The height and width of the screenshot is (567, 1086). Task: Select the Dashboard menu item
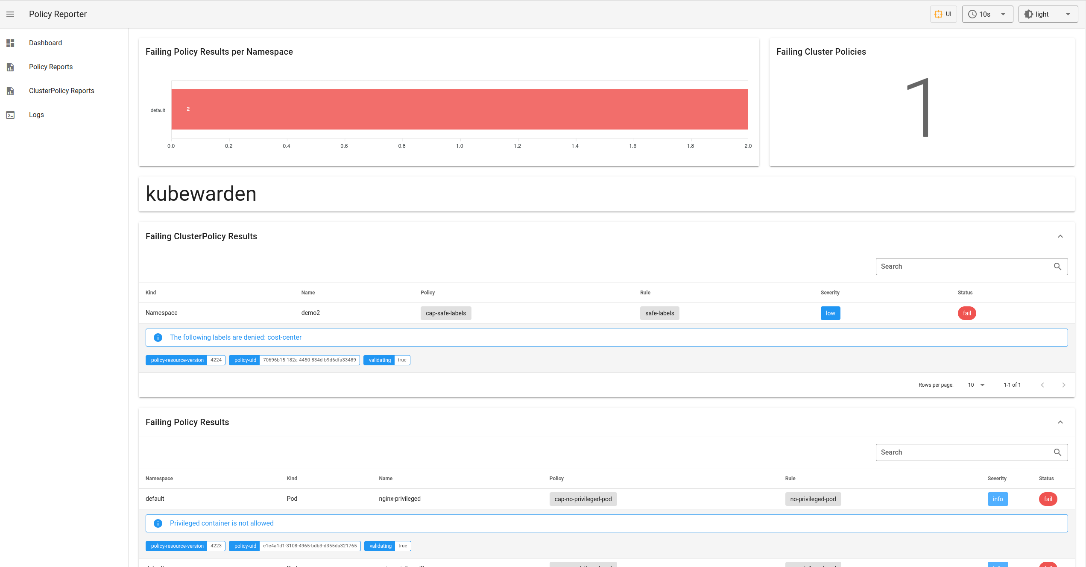(45, 42)
